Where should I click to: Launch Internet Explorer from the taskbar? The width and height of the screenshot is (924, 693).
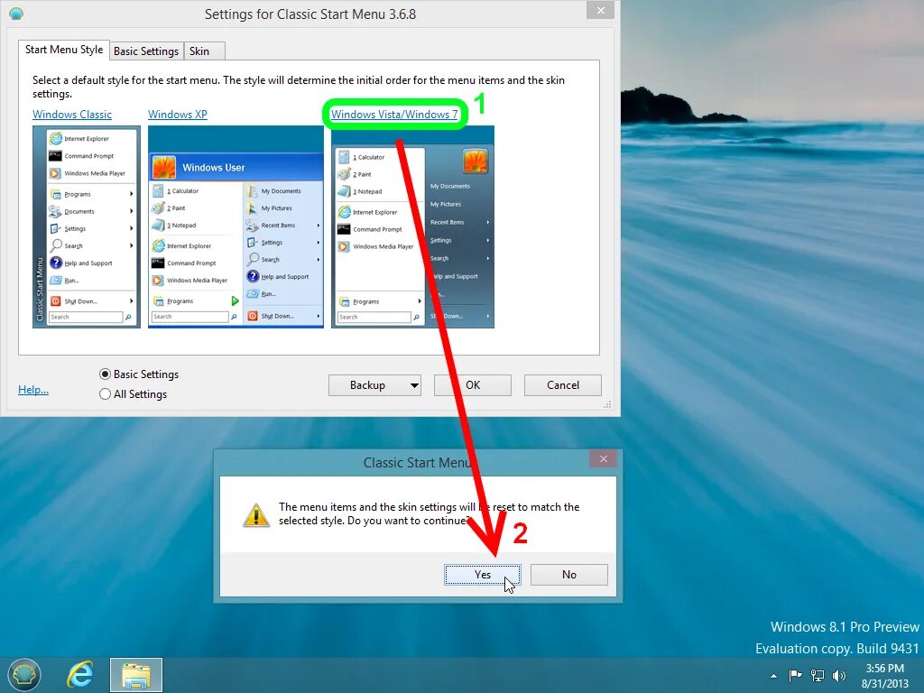(x=79, y=674)
